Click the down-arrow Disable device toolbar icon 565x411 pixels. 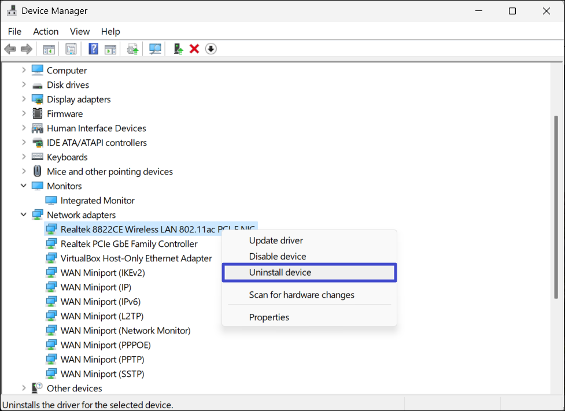(x=211, y=49)
